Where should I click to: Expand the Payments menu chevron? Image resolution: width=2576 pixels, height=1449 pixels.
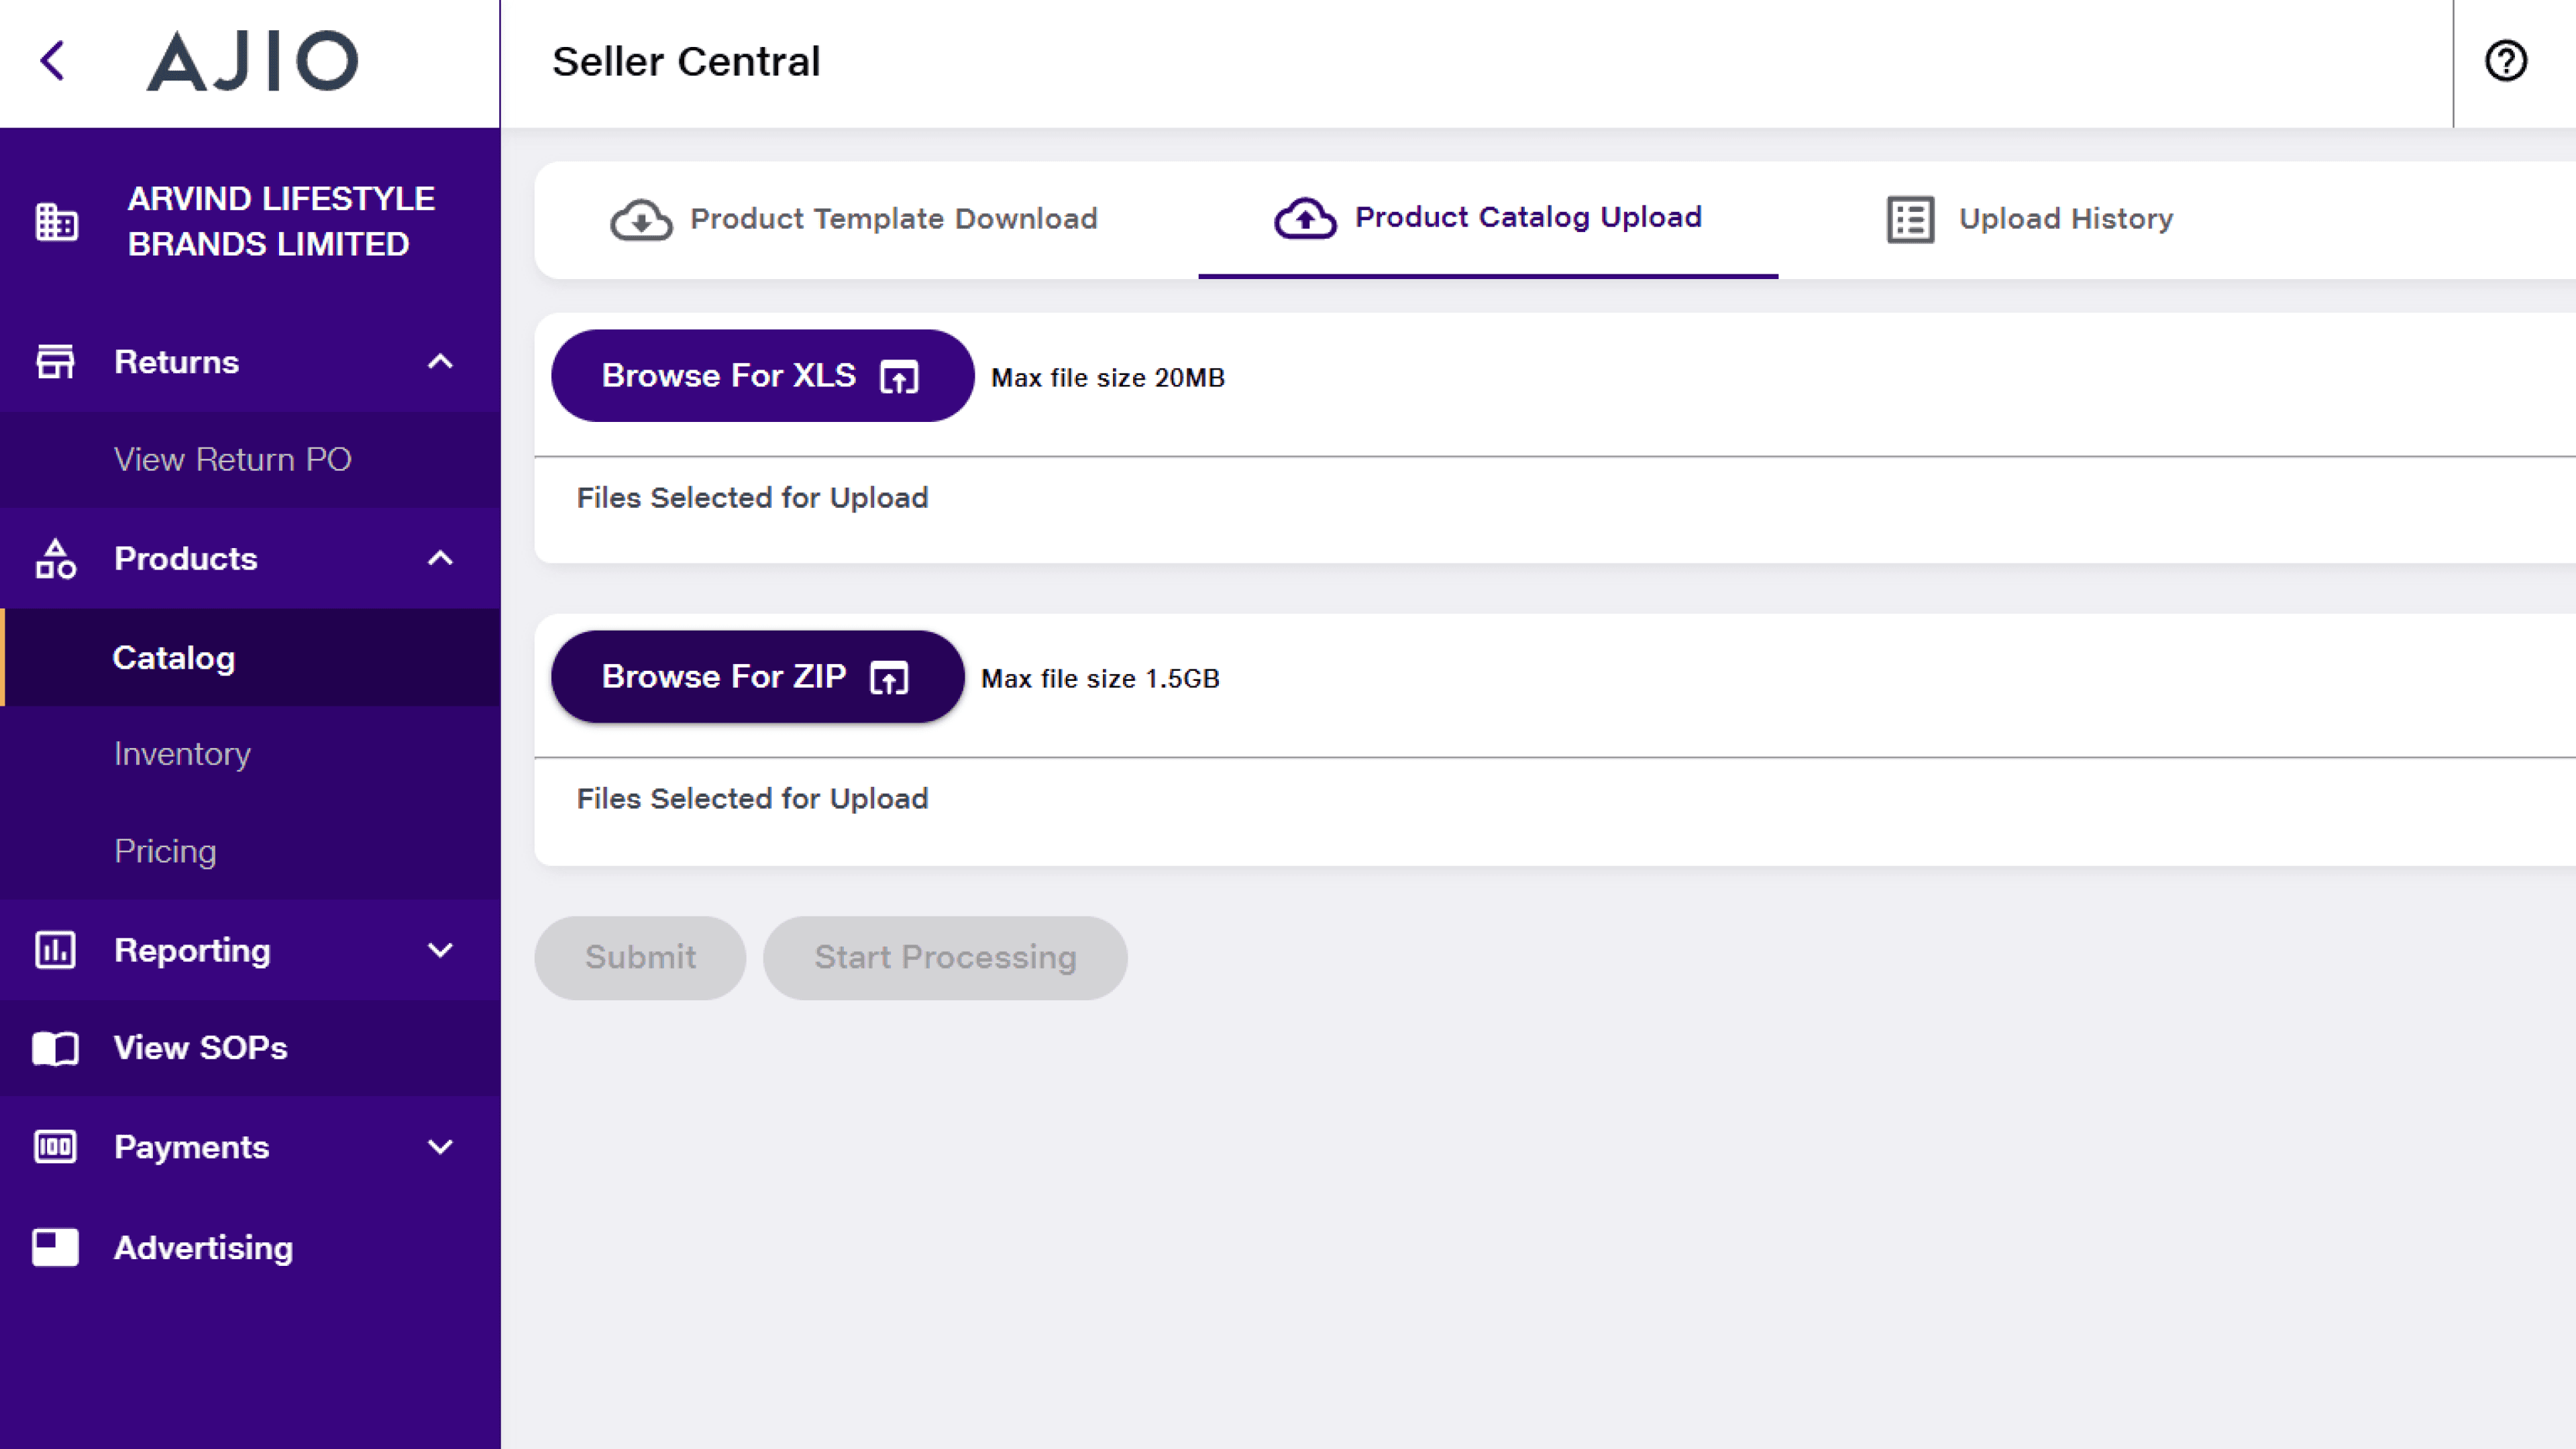[440, 1147]
